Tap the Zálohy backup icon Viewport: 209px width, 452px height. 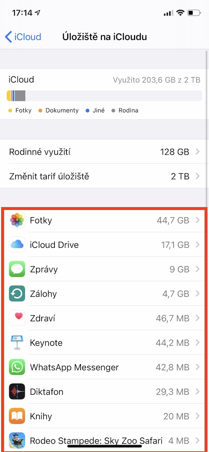(17, 294)
